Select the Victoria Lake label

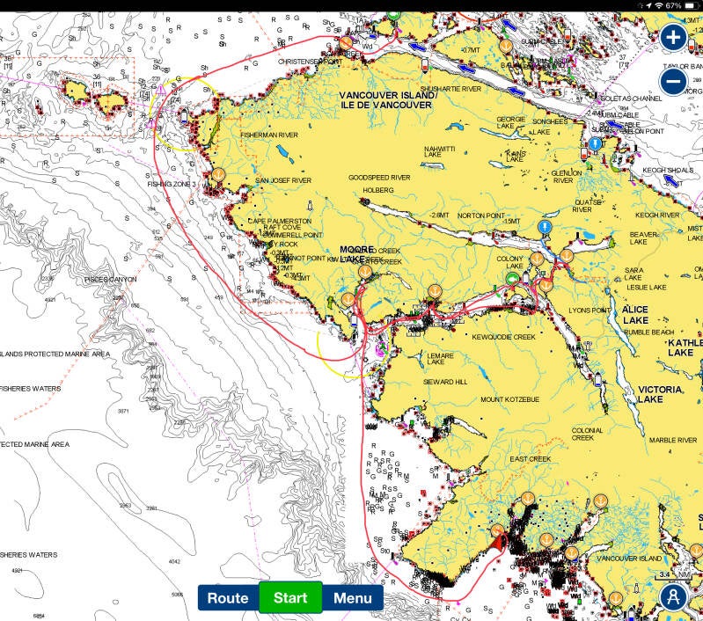[660, 394]
